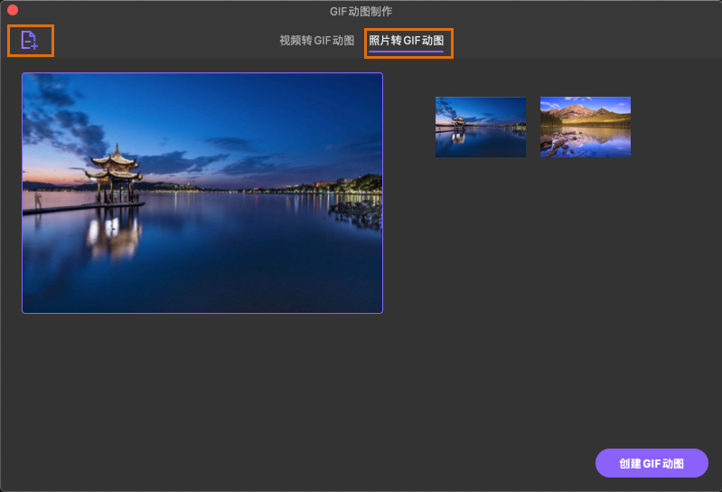The height and width of the screenshot is (492, 722).
Task: Choose the daytime mountain reflection thumbnail
Action: [x=585, y=127]
